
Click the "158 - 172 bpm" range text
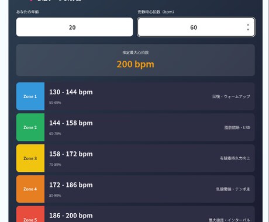[71, 154]
